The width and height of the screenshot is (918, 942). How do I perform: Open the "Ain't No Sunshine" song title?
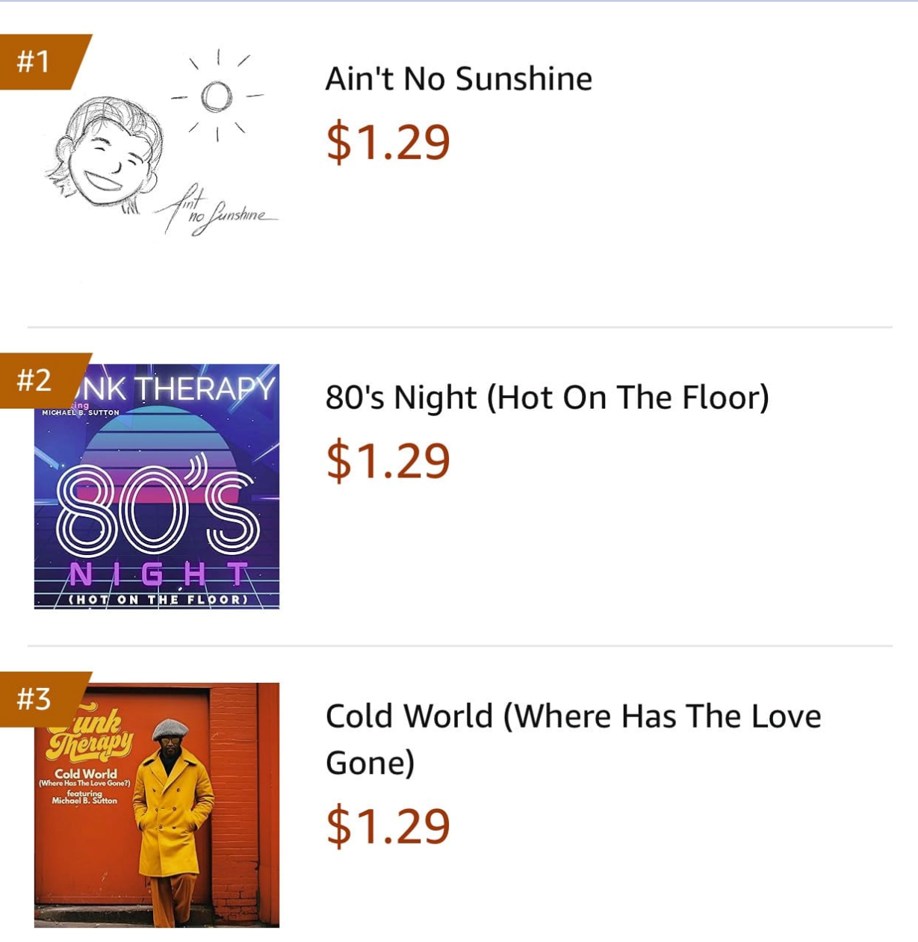[459, 79]
